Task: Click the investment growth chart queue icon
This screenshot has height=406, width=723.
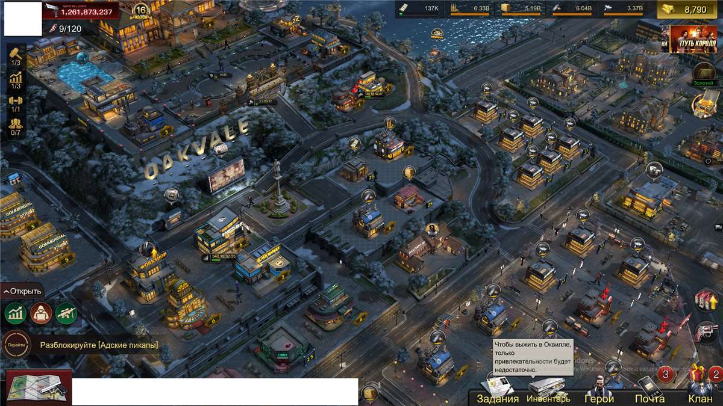Action: [x=16, y=78]
